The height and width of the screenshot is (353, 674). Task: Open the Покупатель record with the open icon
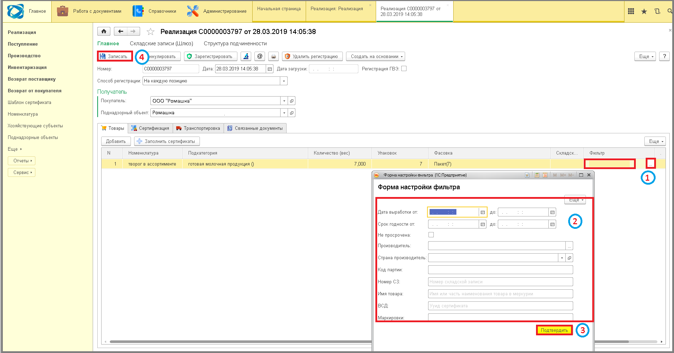point(292,101)
